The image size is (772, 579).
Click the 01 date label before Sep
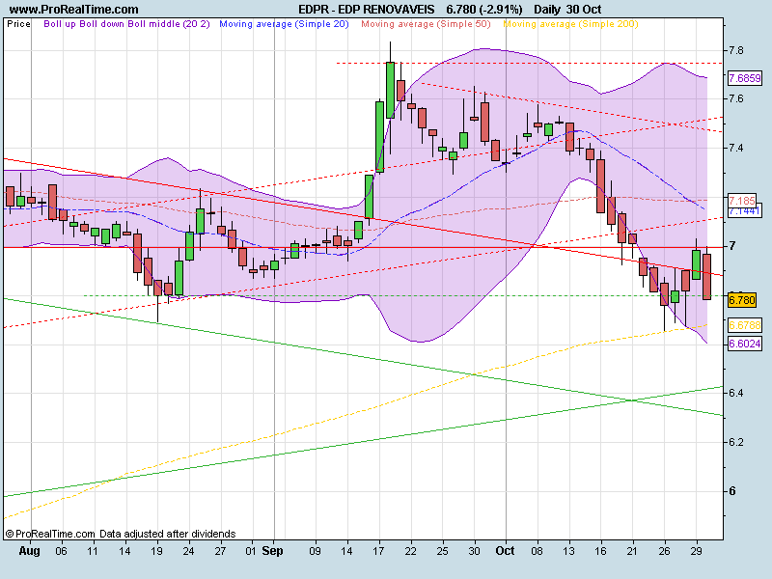[x=251, y=551]
